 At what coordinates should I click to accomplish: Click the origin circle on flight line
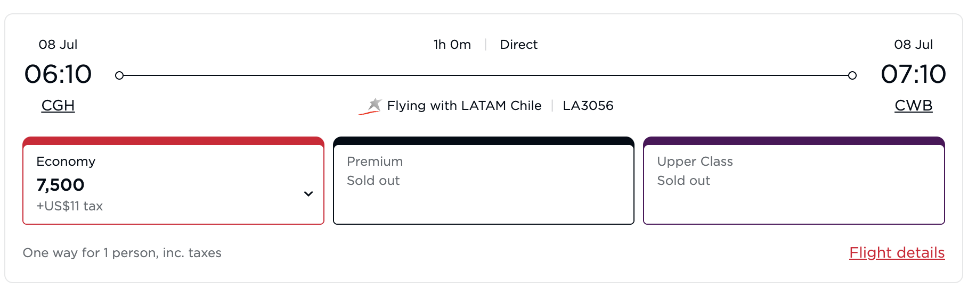pyautogui.click(x=119, y=75)
